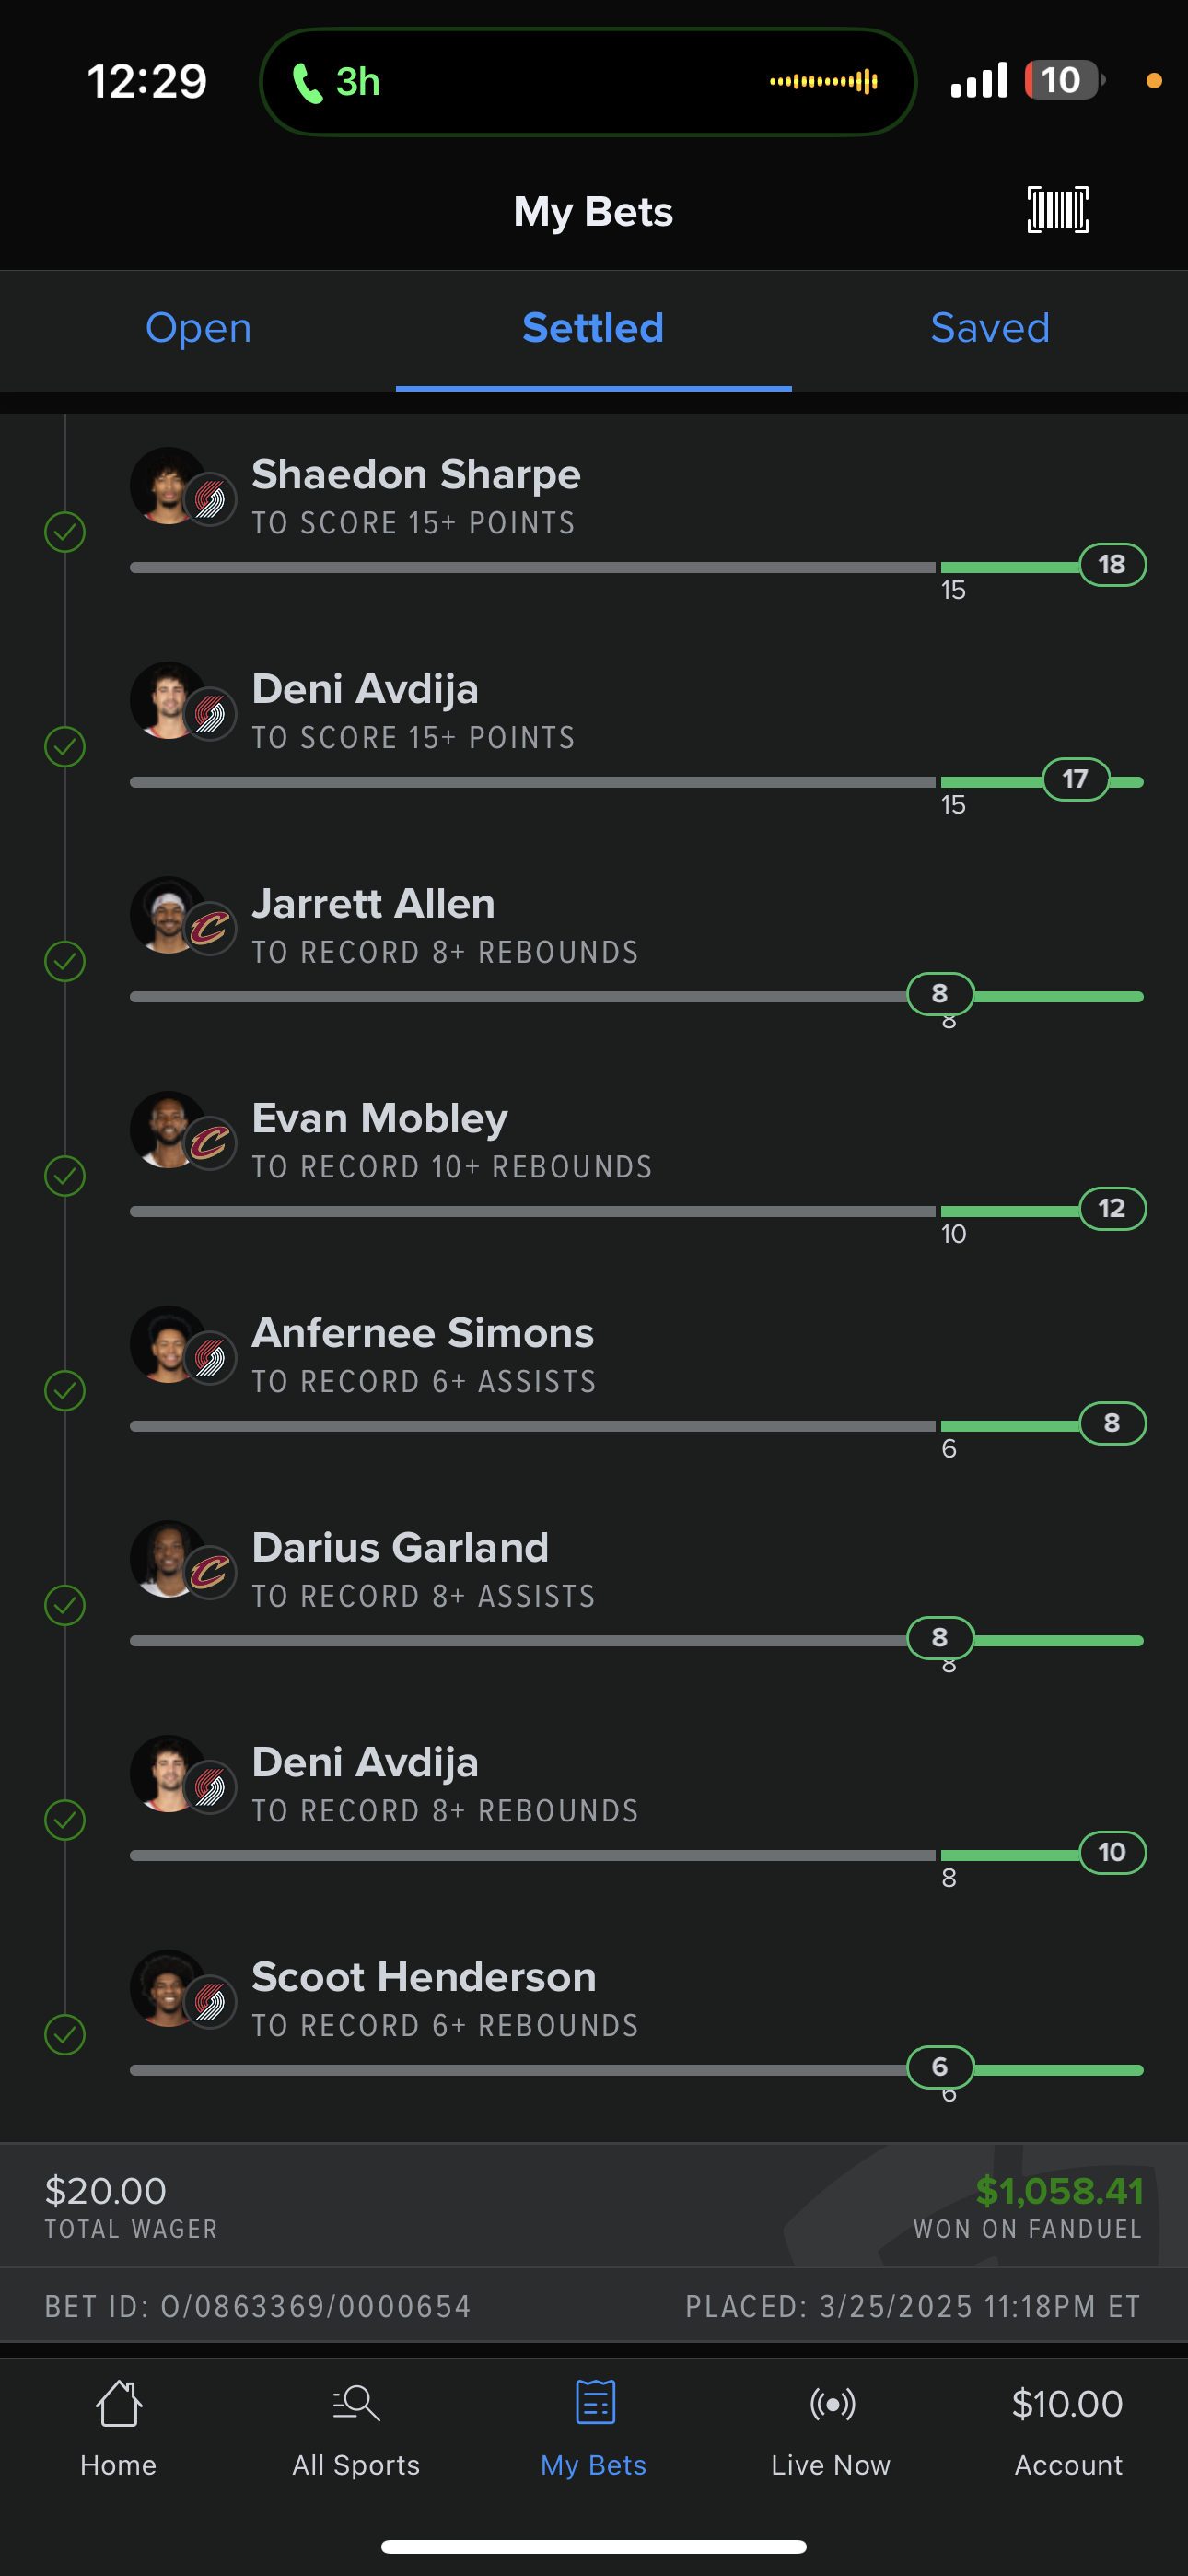Tap the green checkmark beside Darius Garland
Screen dimensions: 1188x2576
tap(65, 1605)
